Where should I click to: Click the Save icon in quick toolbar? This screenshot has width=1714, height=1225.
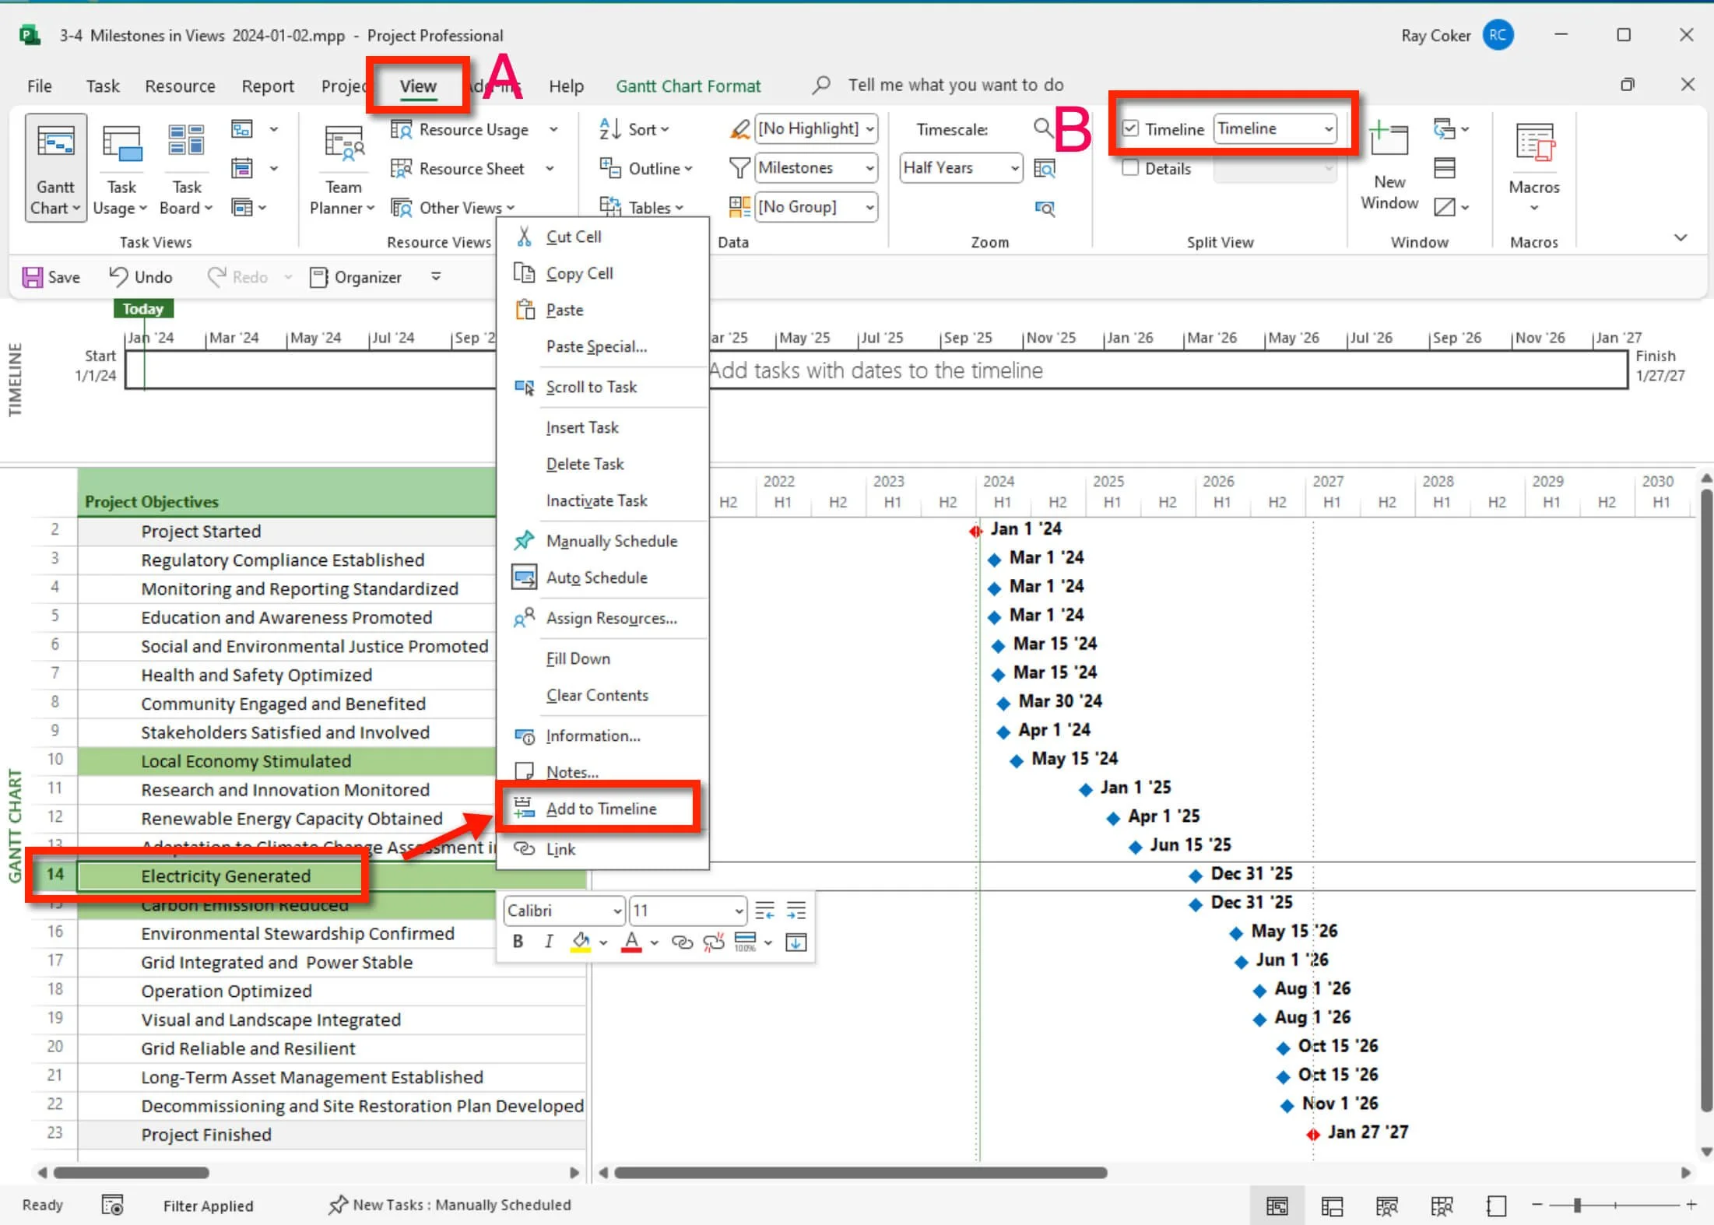coord(33,277)
